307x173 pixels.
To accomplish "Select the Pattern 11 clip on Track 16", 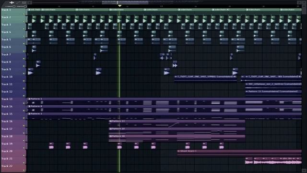I will (x=177, y=124).
